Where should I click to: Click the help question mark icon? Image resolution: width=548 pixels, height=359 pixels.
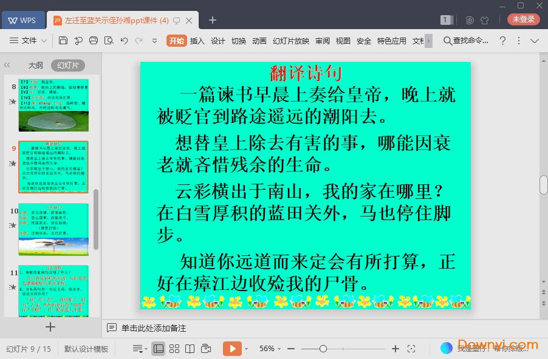pos(502,41)
